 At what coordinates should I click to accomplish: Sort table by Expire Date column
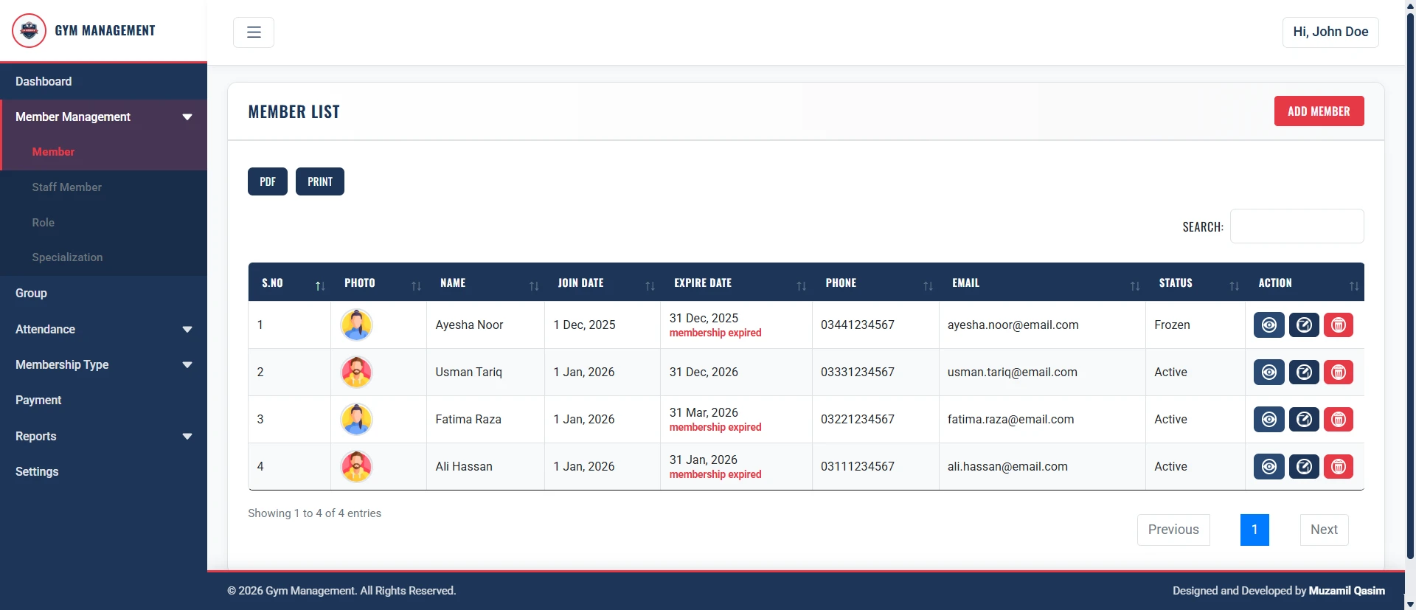point(736,283)
